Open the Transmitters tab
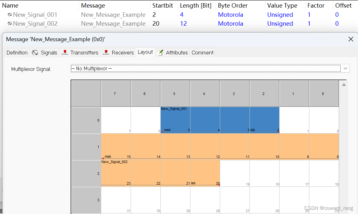Image resolution: width=358 pixels, height=214 pixels. 80,53
